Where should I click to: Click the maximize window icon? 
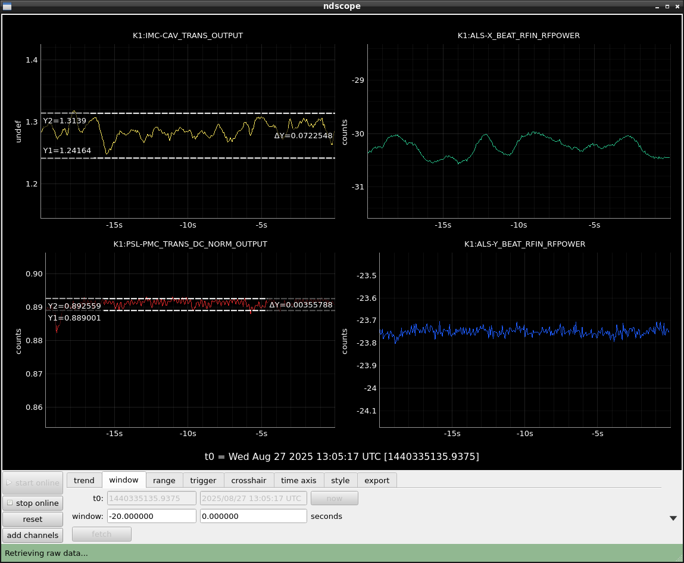point(667,6)
